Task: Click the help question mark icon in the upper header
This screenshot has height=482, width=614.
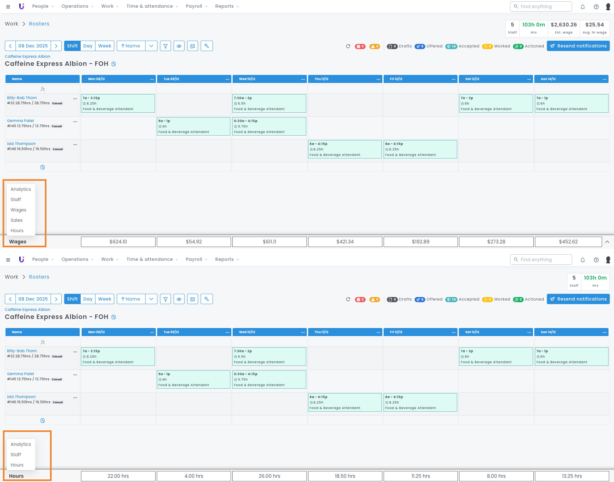Action: click(596, 7)
